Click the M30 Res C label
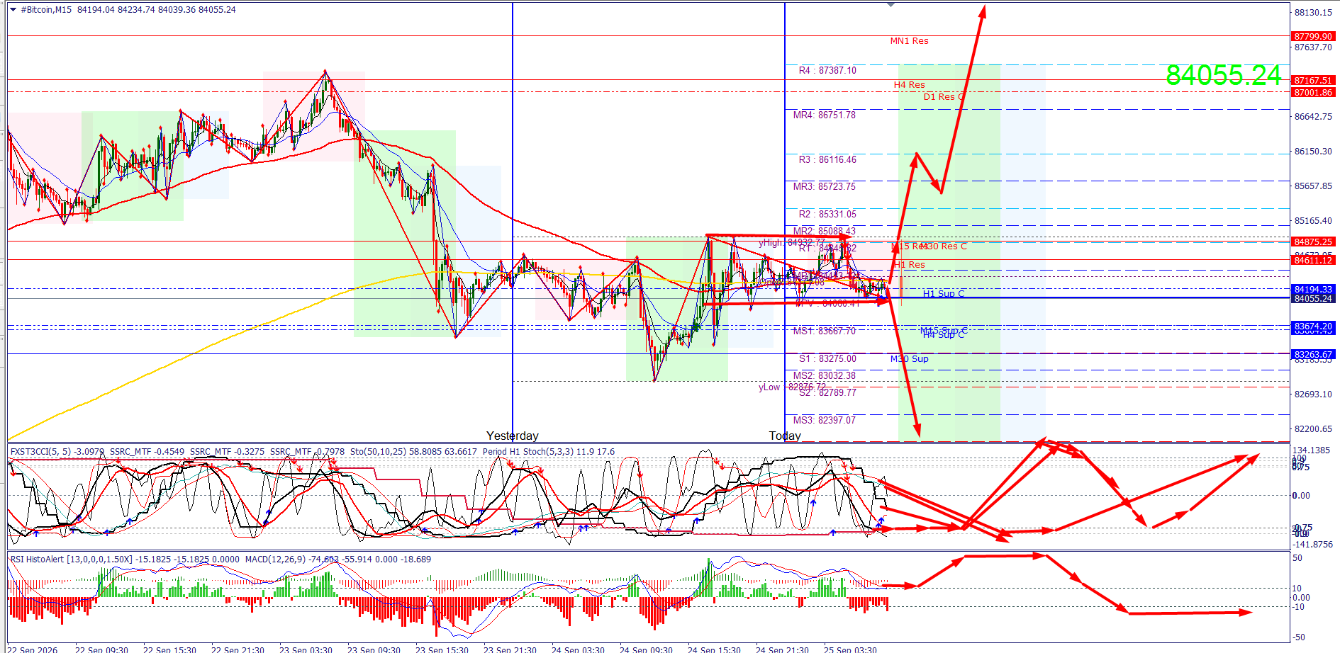The height and width of the screenshot is (653, 1340). pos(944,246)
